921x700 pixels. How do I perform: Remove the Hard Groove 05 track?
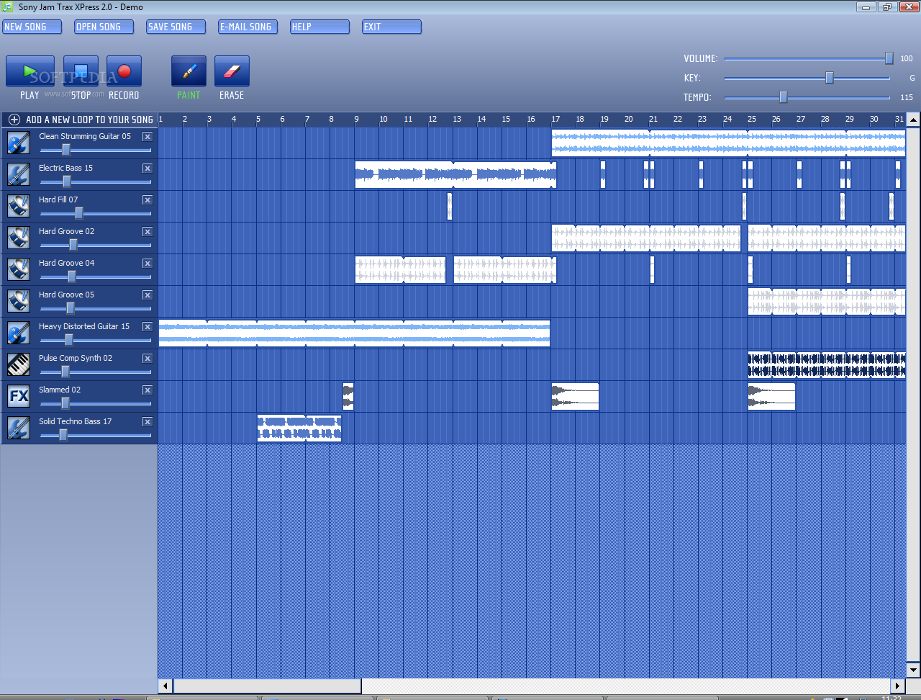coord(148,295)
